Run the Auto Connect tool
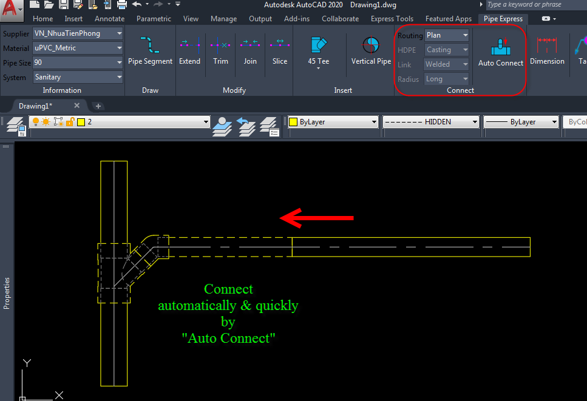Image resolution: width=587 pixels, height=401 pixels. point(501,52)
